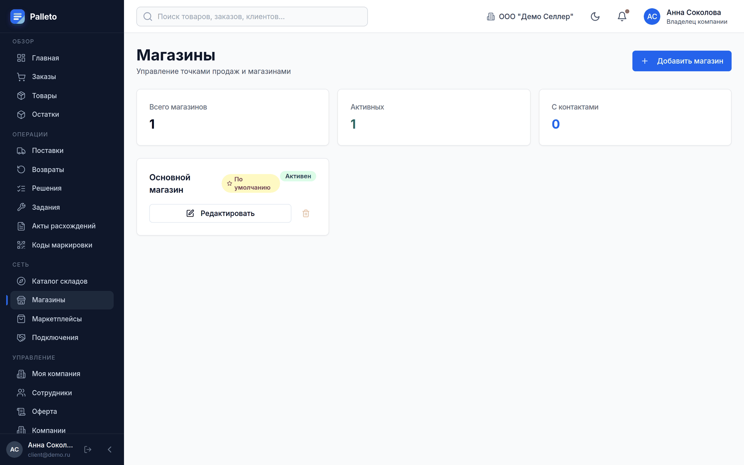Click the Активен status badge
The image size is (744, 465).
(x=298, y=176)
